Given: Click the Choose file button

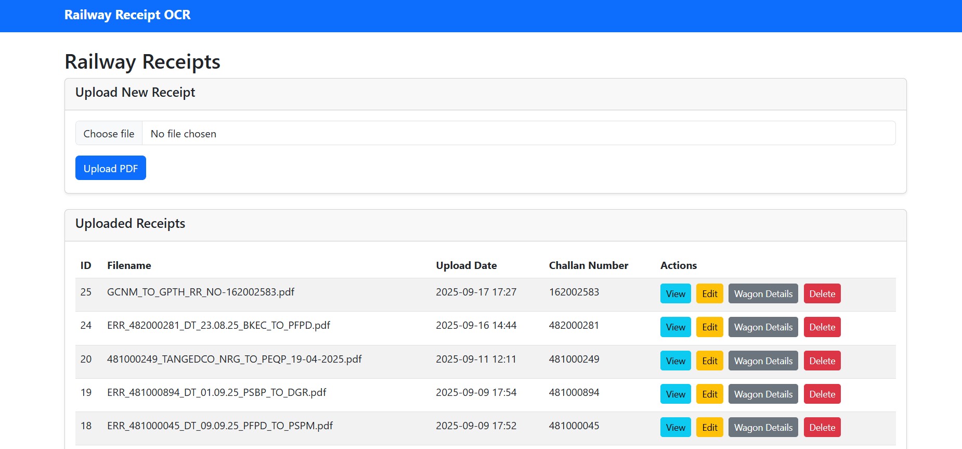Looking at the screenshot, I should pos(109,134).
